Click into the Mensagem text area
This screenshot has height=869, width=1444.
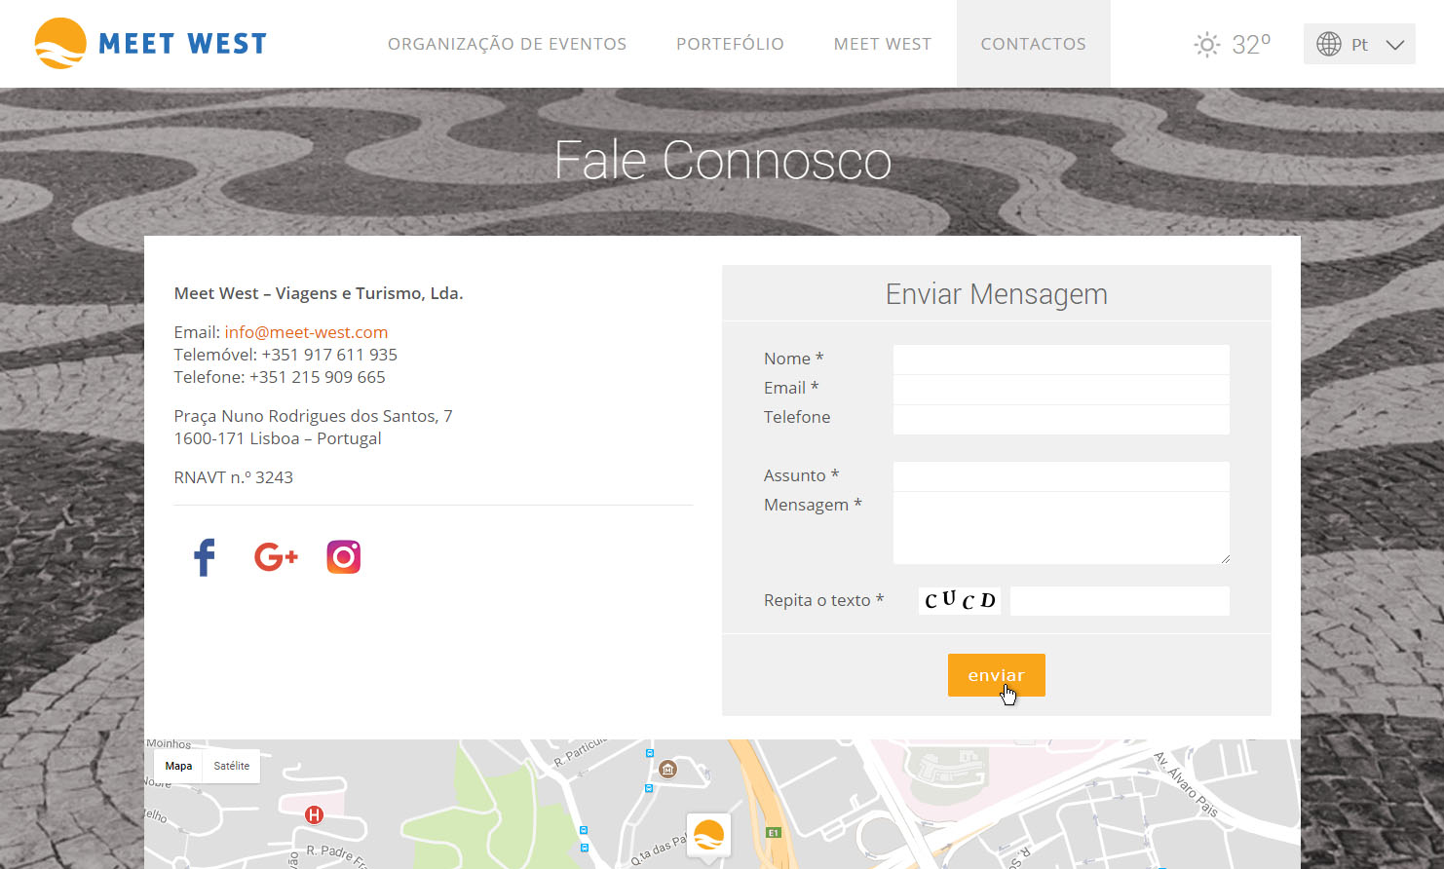click(x=1061, y=527)
